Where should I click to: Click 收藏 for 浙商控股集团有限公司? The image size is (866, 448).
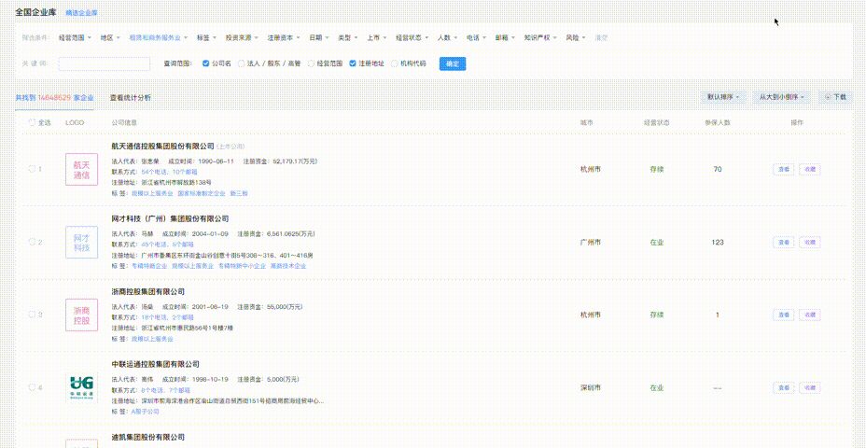coord(810,315)
